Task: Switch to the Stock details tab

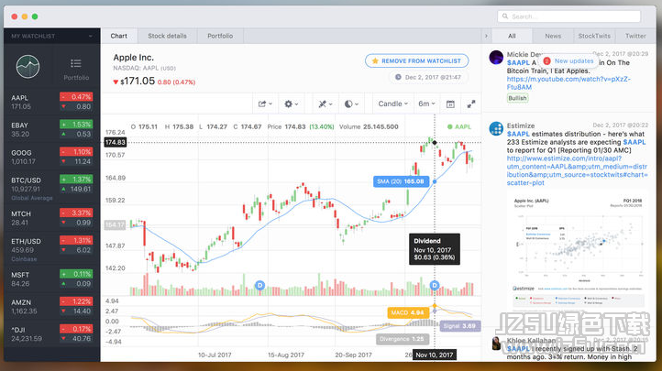Action: click(167, 37)
